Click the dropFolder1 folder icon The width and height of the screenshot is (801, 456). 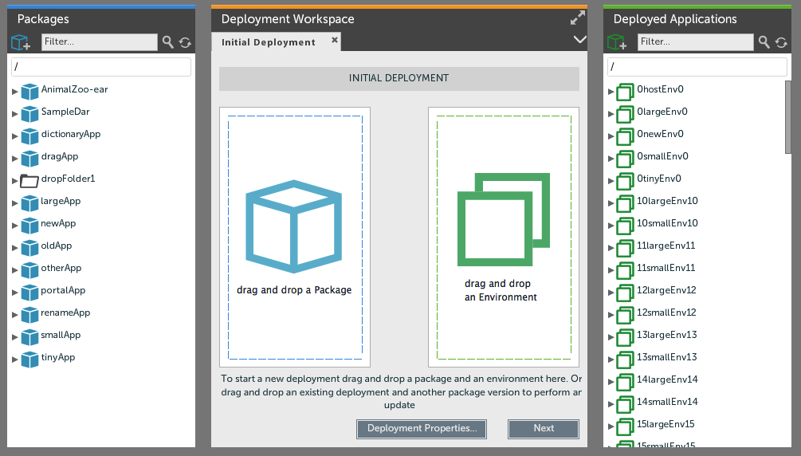pyautogui.click(x=29, y=180)
